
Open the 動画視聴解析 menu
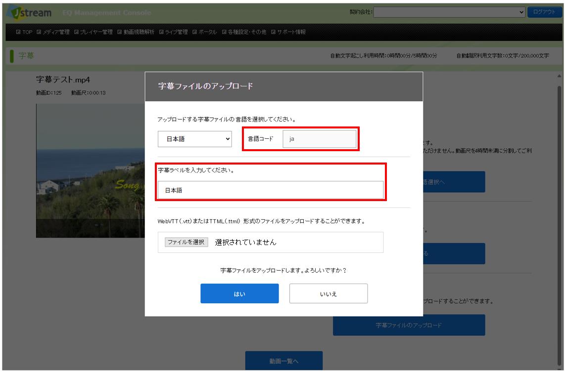click(x=136, y=32)
